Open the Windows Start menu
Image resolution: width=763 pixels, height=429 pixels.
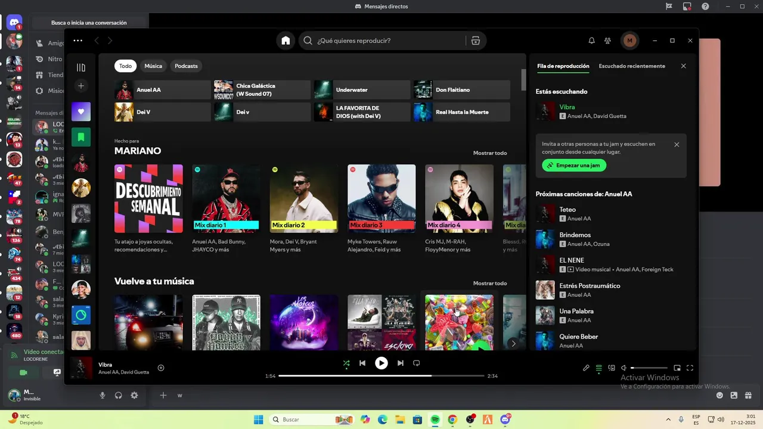pos(258,419)
